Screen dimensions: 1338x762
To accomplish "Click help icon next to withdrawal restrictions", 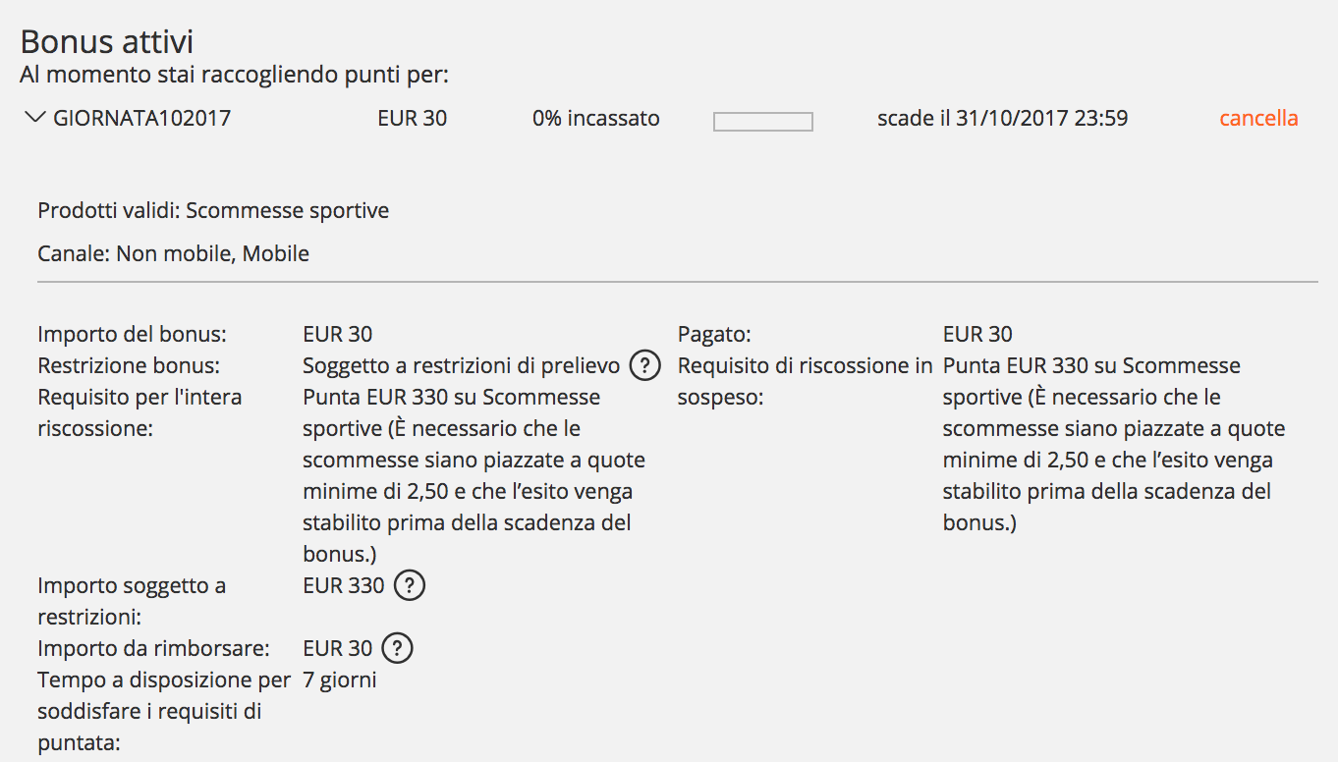I will click(644, 366).
